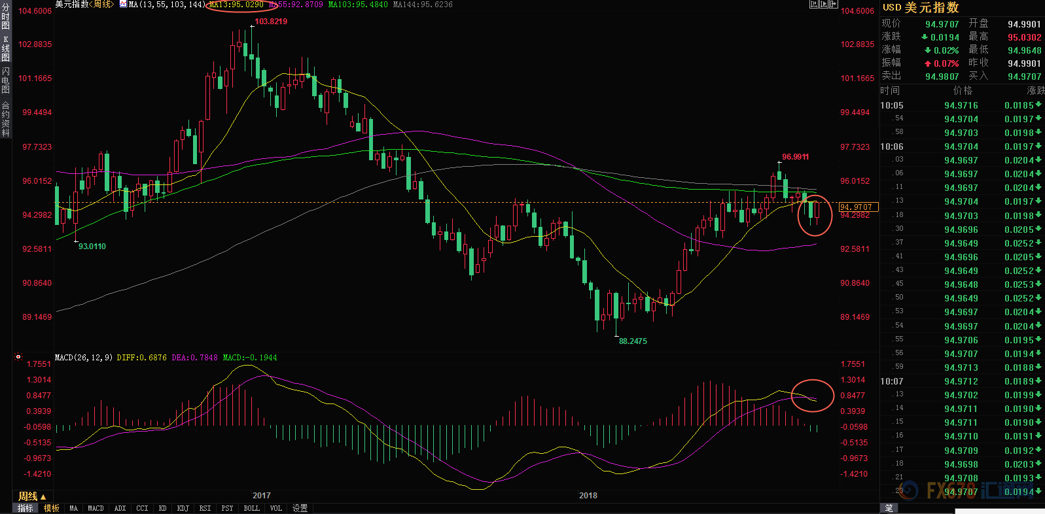Open 合约资料 in left sidebar
This screenshot has width=1045, height=514.
click(6, 119)
